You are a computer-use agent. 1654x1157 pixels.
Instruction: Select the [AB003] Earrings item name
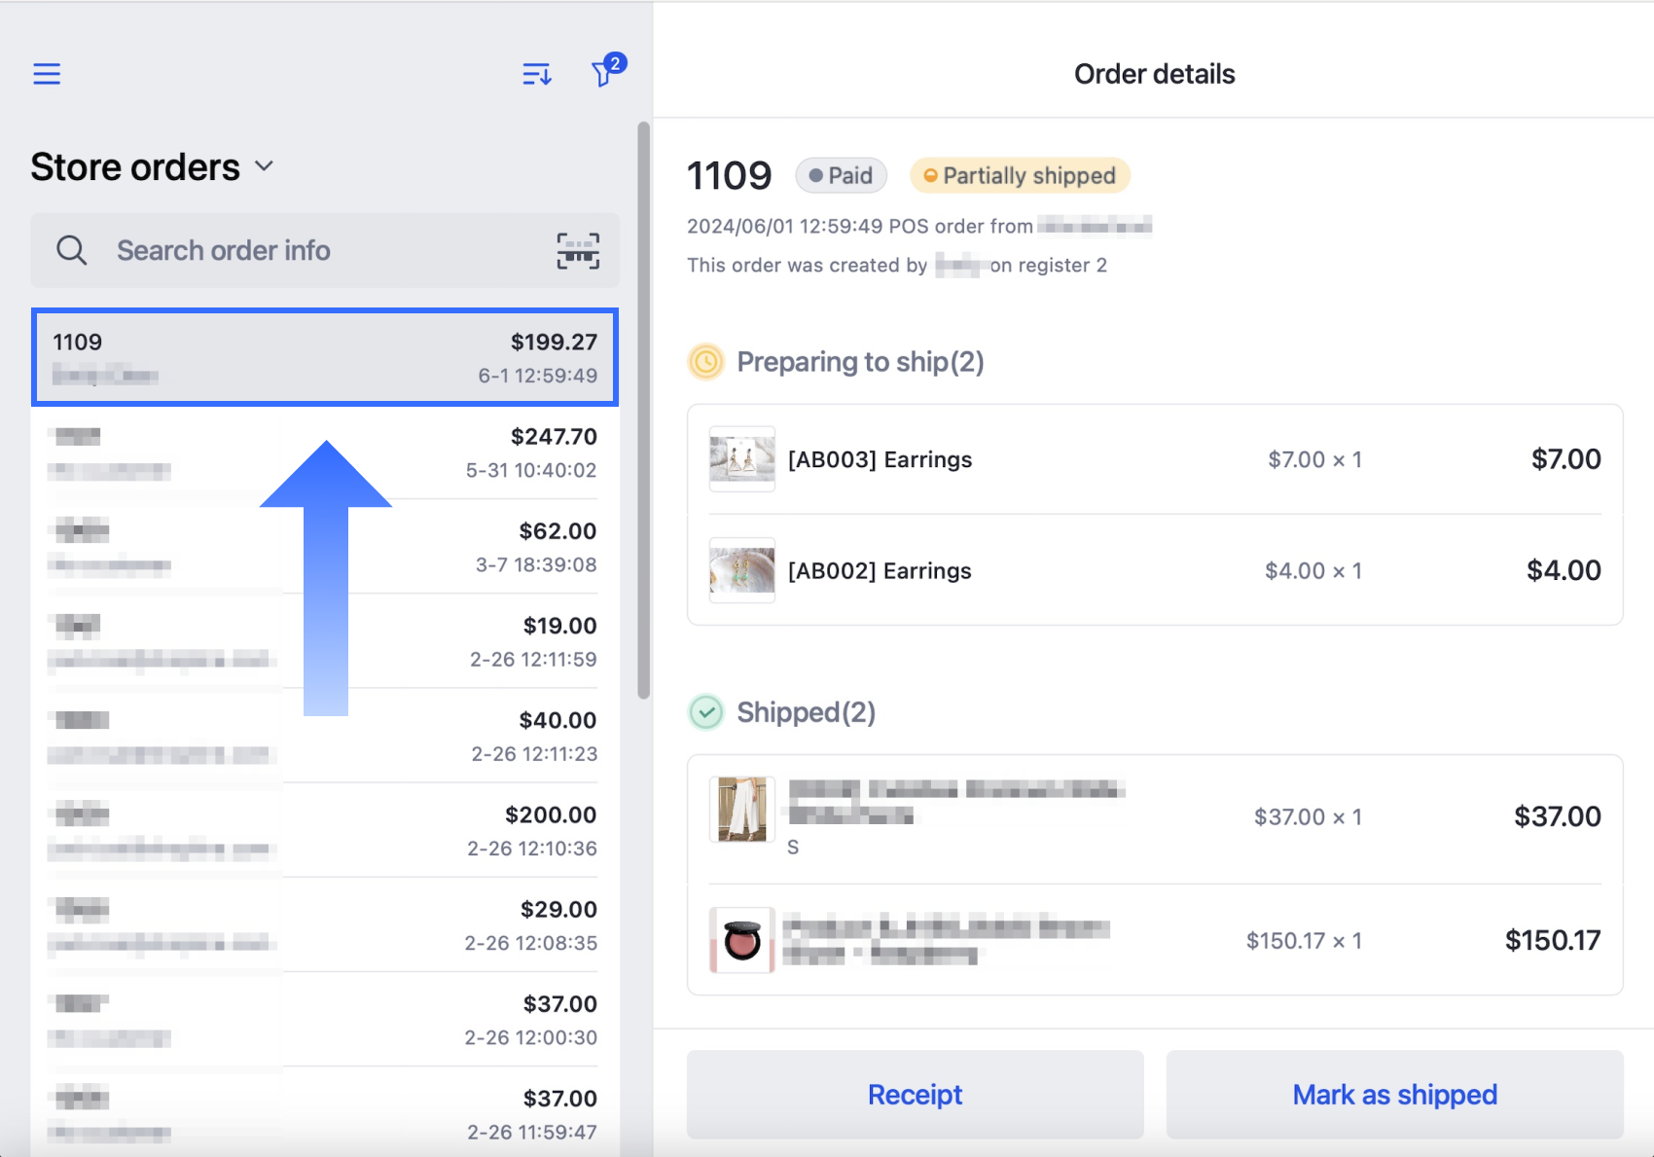[880, 459]
